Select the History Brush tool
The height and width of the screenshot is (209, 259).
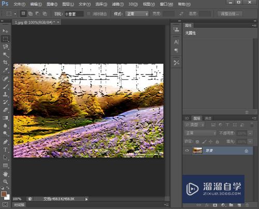5,102
